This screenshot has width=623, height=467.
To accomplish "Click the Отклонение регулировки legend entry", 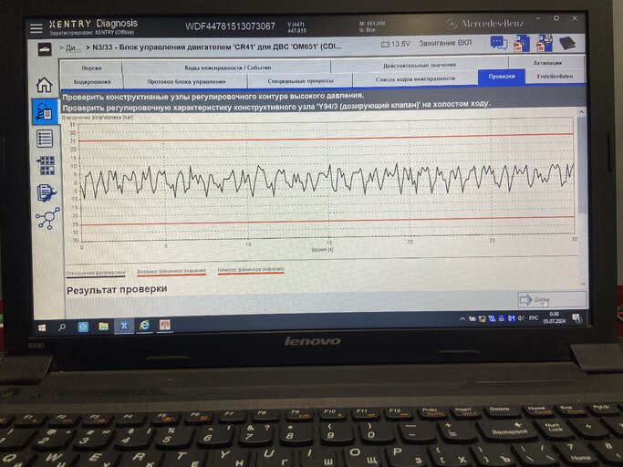I will pyautogui.click(x=96, y=274).
